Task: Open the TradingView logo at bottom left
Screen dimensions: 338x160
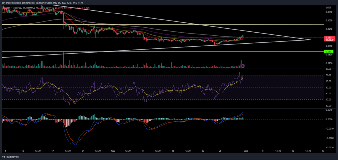Action: (x=11, y=157)
